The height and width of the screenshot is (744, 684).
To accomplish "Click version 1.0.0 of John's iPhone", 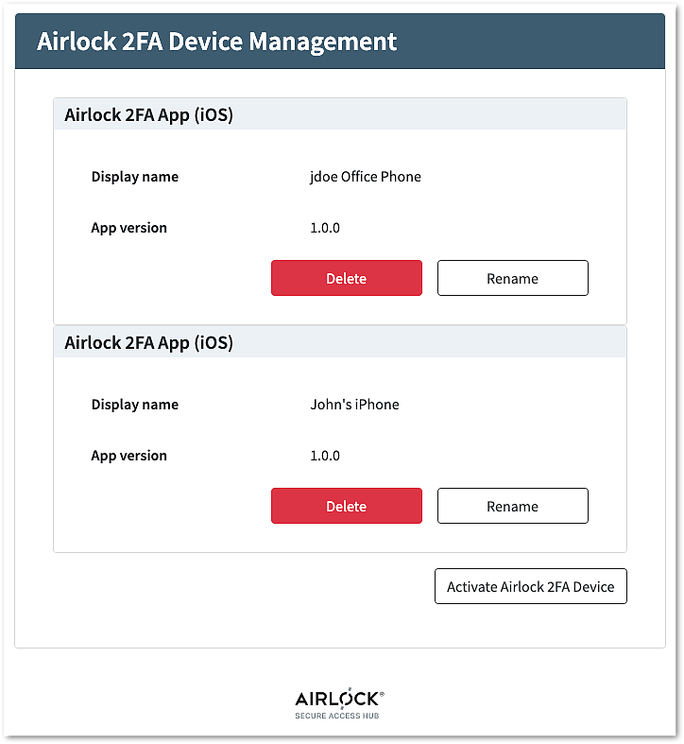I will pos(325,456).
